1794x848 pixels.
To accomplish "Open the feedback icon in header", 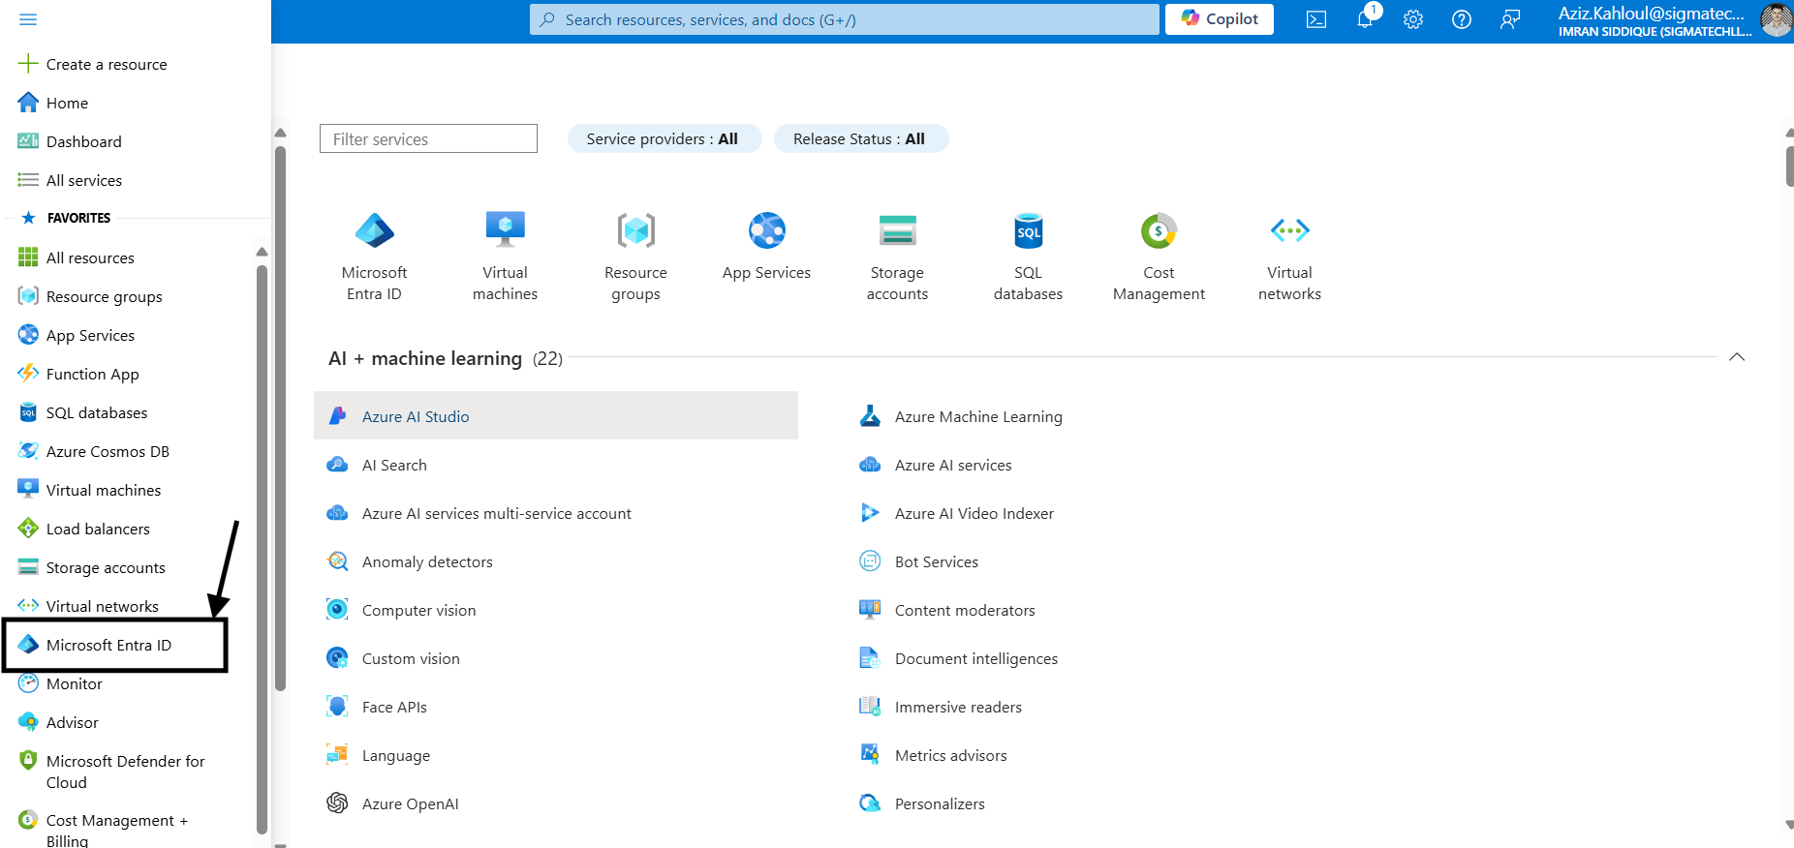I will coord(1510,19).
